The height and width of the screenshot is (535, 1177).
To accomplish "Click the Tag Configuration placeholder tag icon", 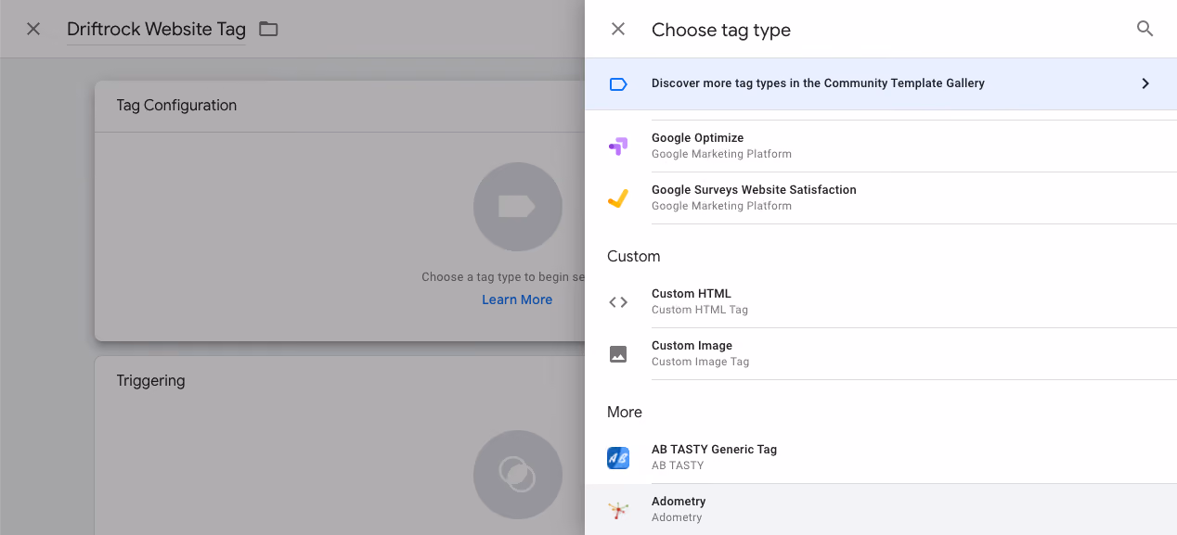I will (518, 207).
